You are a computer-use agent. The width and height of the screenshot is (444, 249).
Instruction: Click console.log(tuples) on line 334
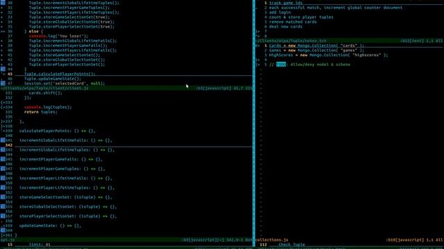pyautogui.click(x=48, y=107)
